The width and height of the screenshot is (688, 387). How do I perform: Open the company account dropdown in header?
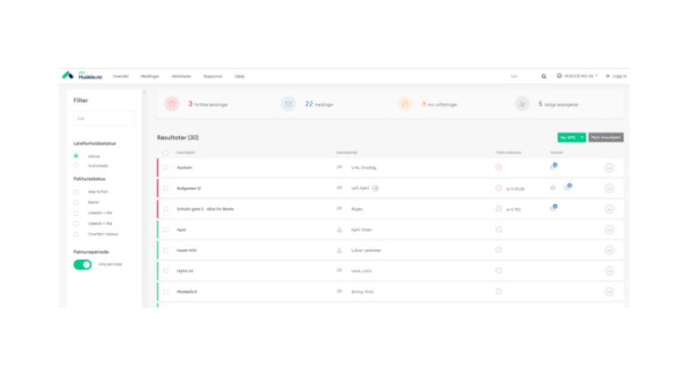tap(577, 76)
